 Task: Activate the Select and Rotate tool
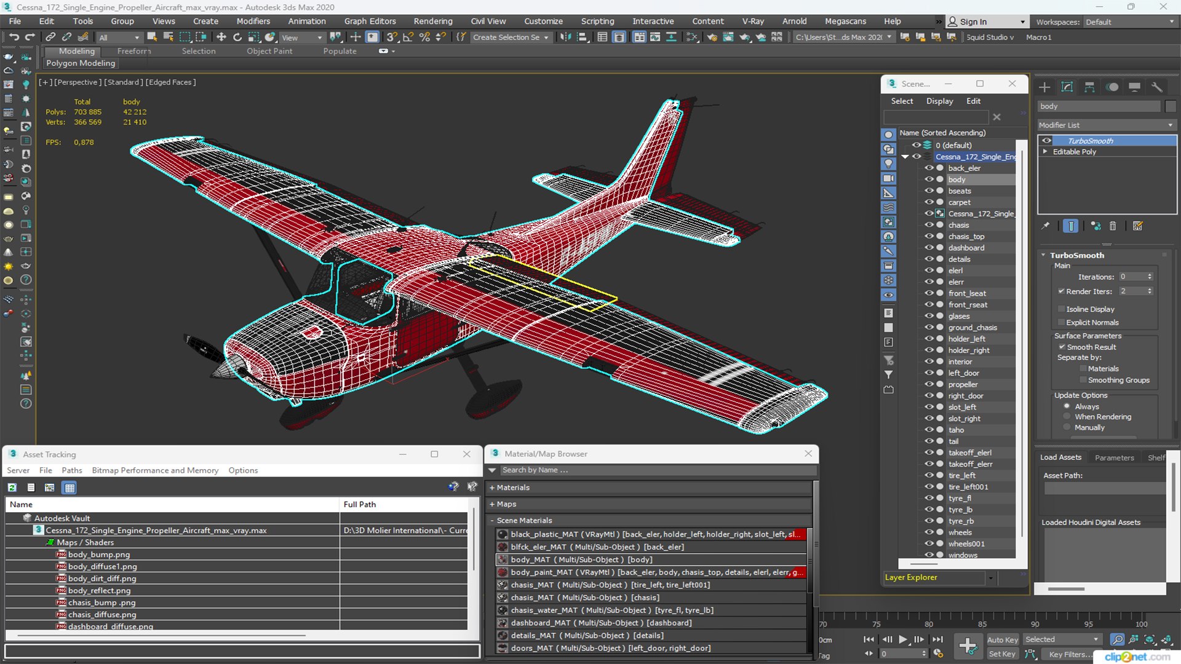[x=237, y=38]
